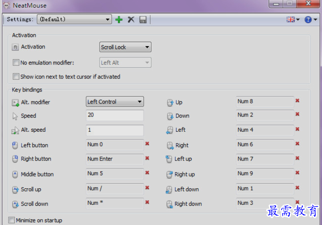This screenshot has height=225, width=322.
Task: Toggle Show icon next to text cursor checkbox
Action: [x=16, y=77]
